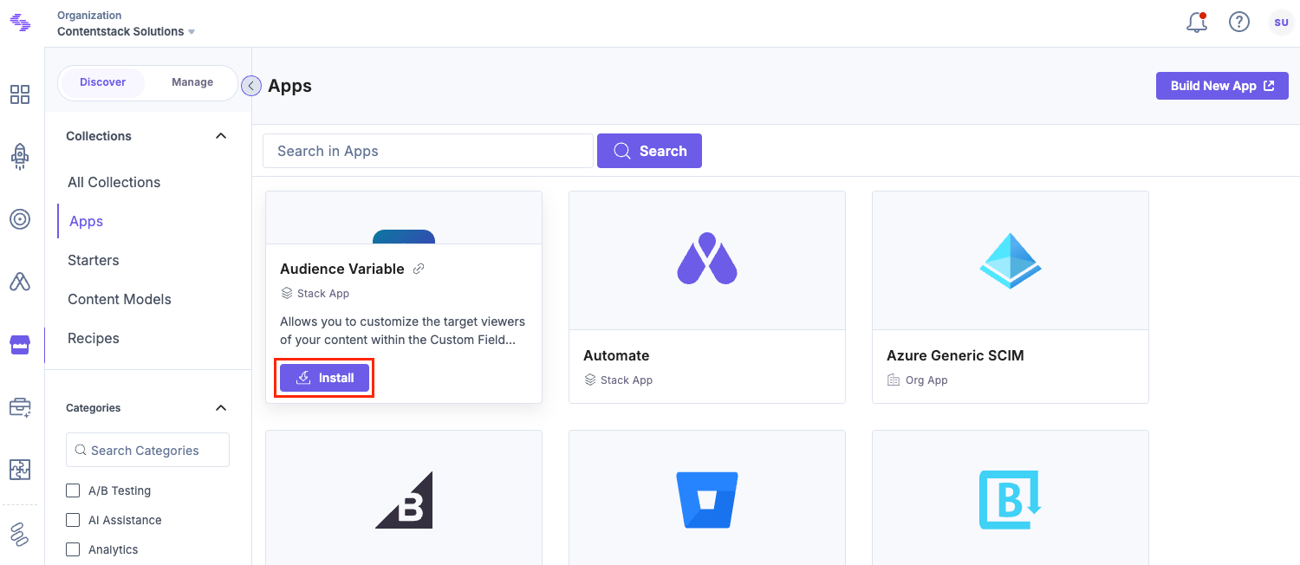Click the Stack App icon under Audience Variable
Image resolution: width=1300 pixels, height=565 pixels.
pos(287,293)
